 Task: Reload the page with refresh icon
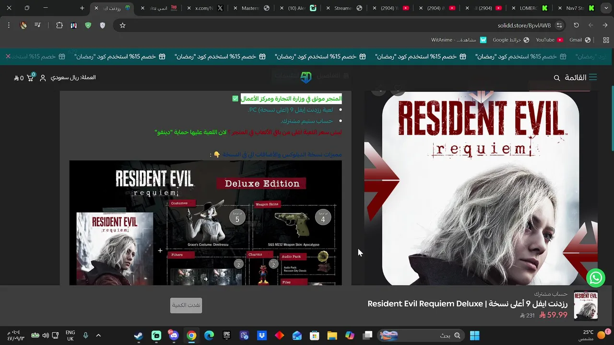577,25
